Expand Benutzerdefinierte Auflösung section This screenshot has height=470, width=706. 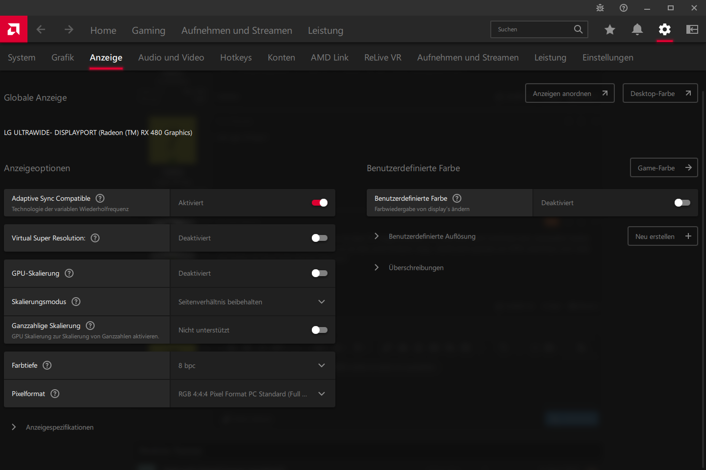click(425, 236)
